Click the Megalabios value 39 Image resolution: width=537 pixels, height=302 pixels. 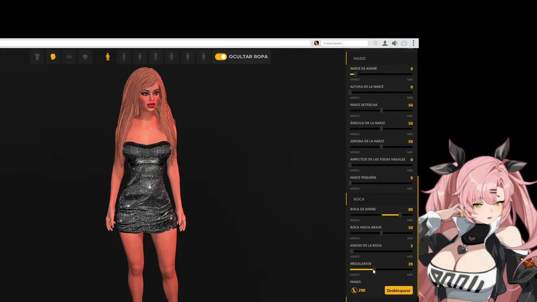(410, 264)
